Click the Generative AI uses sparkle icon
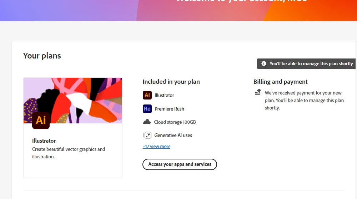Screen dimensions: 357x199 click(147, 135)
